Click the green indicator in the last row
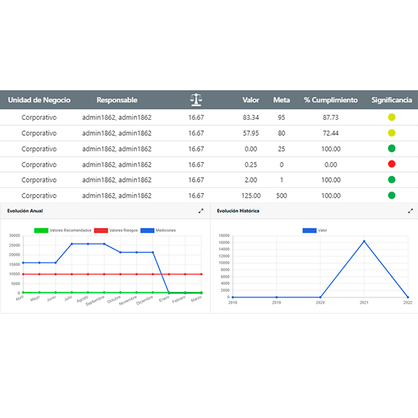 click(x=392, y=196)
